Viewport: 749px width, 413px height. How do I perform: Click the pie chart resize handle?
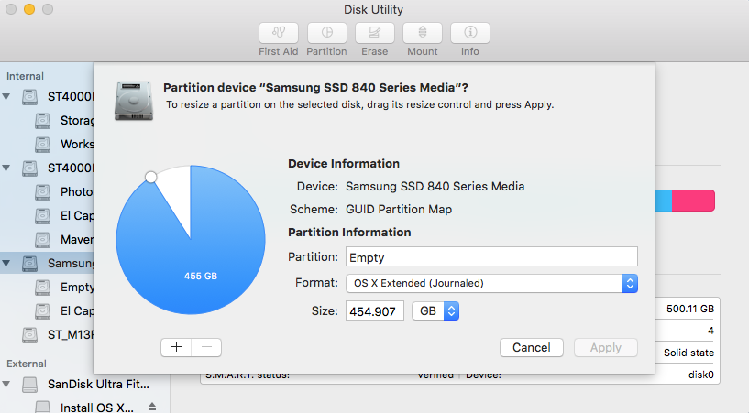pos(151,177)
